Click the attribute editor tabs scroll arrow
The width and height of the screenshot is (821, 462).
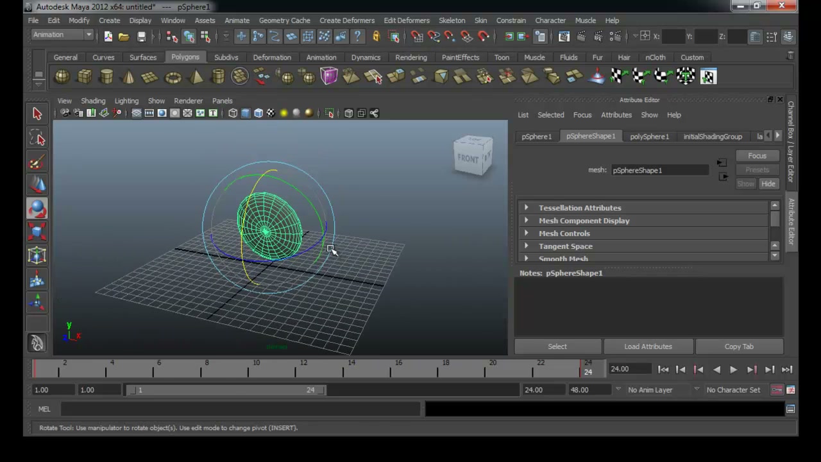coord(778,136)
